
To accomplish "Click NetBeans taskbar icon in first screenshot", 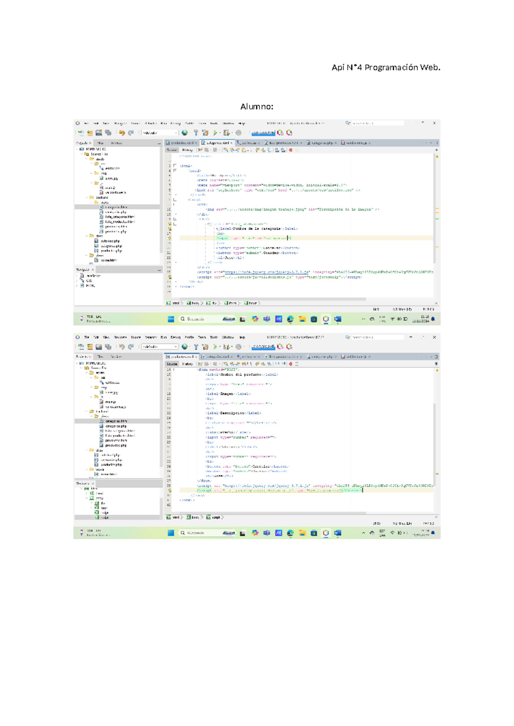I will point(326,319).
